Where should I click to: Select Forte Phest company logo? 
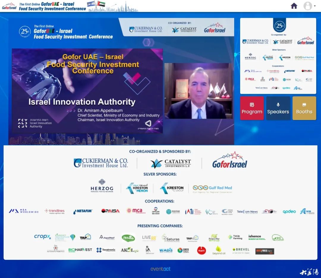[183, 250]
